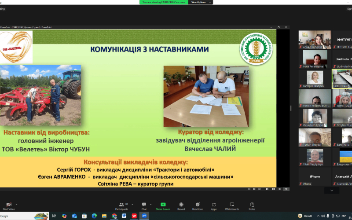Image resolution: width=352 pixels, height=220 pixels.
Task: Select Vitalii Vasylyshyn's video tile
Action: click(315, 157)
